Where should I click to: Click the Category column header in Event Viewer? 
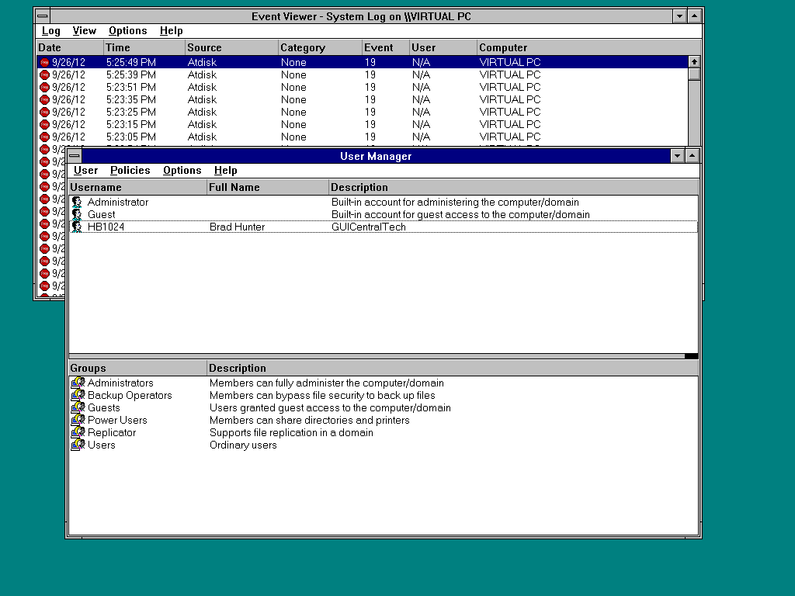point(321,47)
